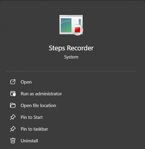The image size is (145, 149).
Task: Click the text label Run as administrator
Action: [41, 94]
